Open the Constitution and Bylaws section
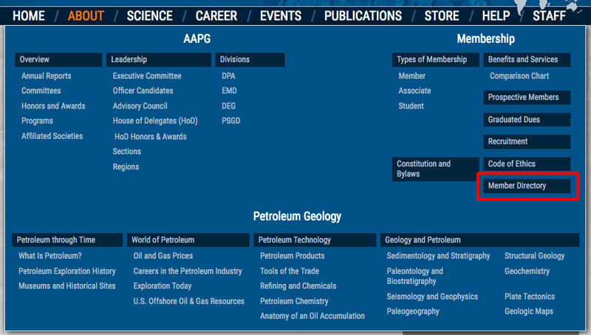The image size is (591, 335). pos(423,169)
